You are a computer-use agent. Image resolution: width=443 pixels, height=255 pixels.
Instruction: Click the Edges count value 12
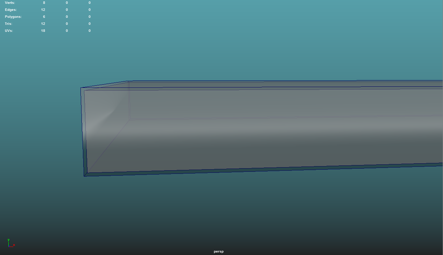pyautogui.click(x=43, y=10)
